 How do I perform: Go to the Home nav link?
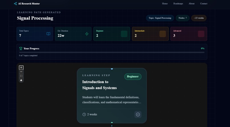click(x=165, y=3)
